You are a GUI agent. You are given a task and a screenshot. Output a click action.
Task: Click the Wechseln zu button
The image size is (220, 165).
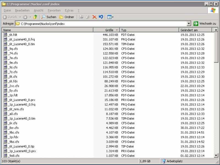click(205, 24)
